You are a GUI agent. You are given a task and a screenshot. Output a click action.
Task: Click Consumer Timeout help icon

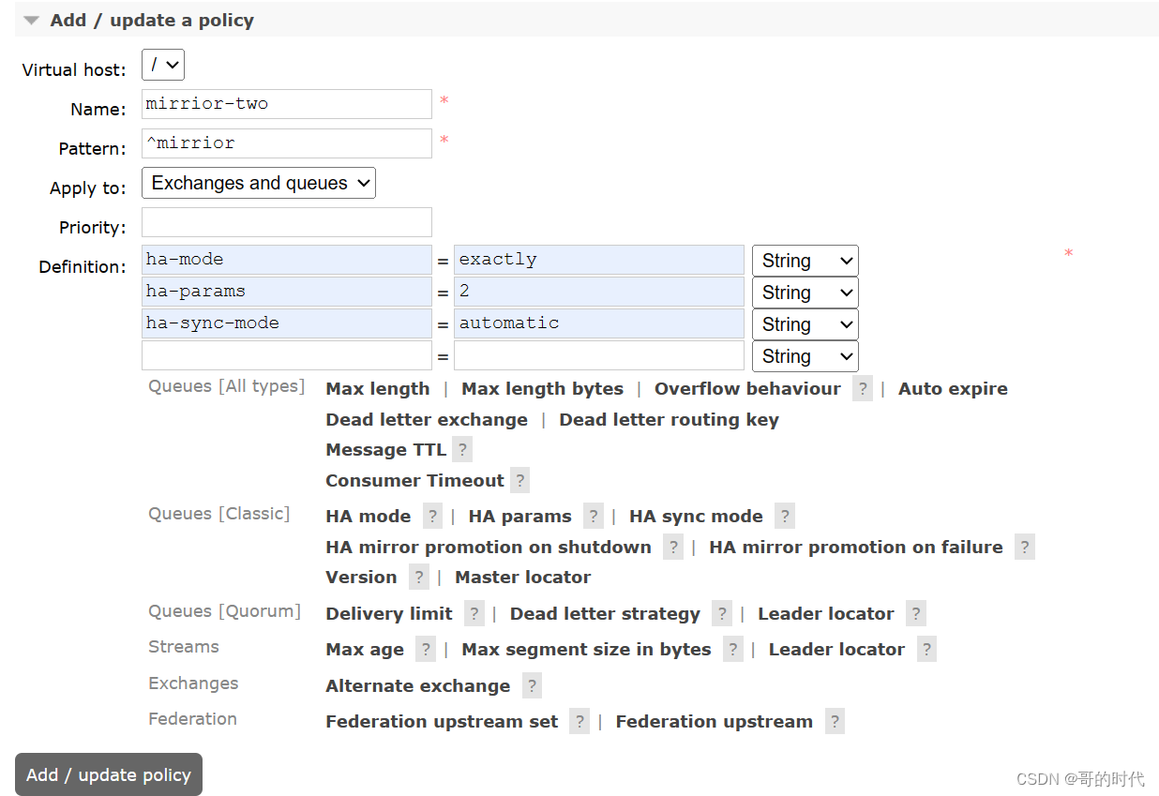520,481
